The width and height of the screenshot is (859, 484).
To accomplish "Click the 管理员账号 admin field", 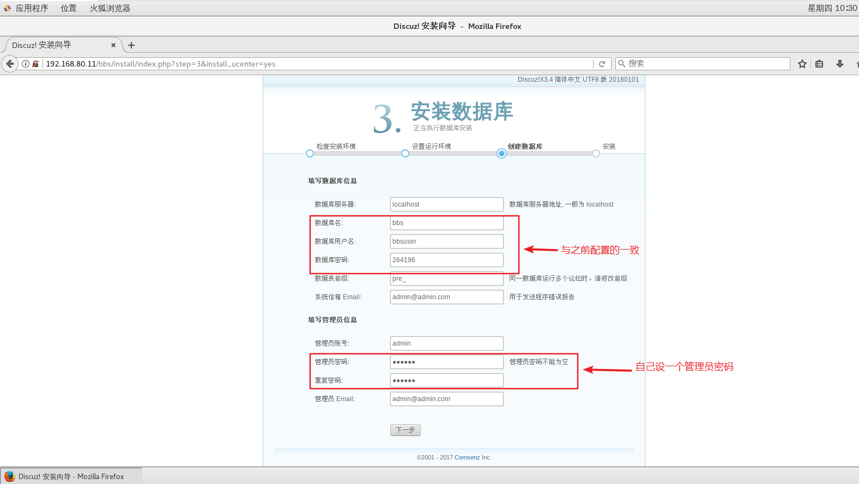I will [447, 343].
